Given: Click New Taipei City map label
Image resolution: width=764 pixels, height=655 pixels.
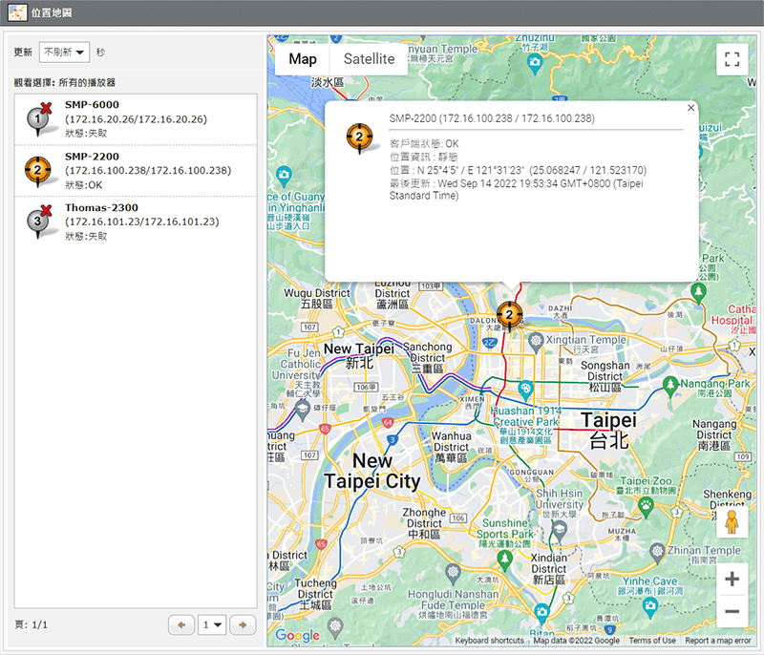Looking at the screenshot, I should 372,471.
